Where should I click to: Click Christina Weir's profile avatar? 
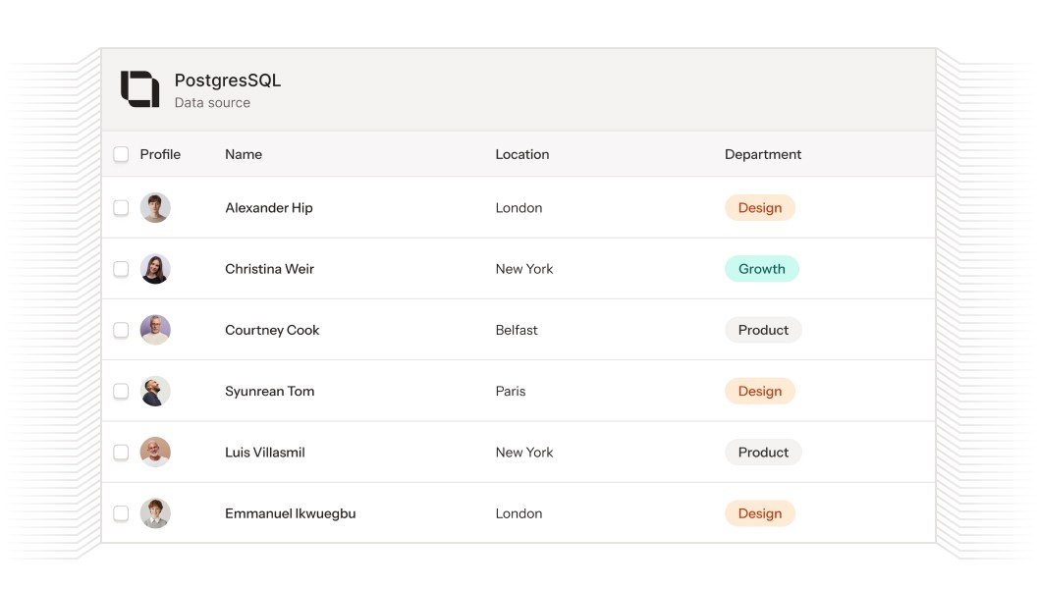(155, 269)
